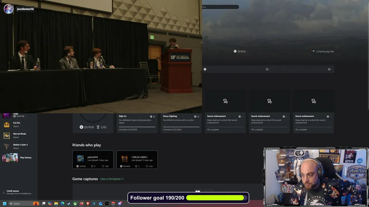
Task: Click the install queue download icon
Action: tap(4, 192)
